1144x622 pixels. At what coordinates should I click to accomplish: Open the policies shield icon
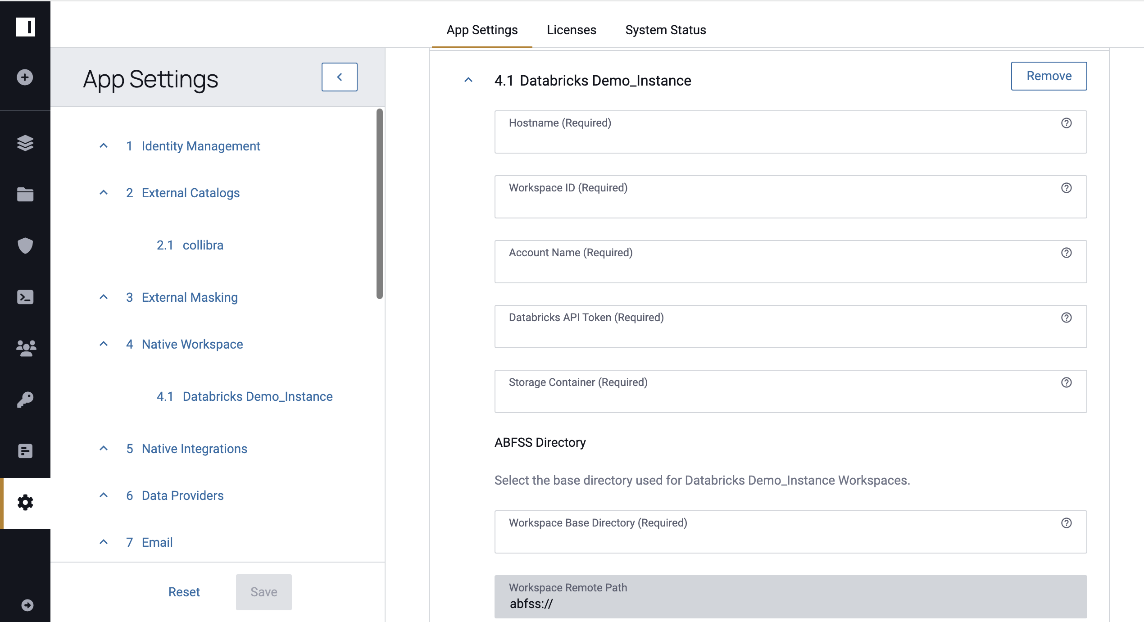click(x=25, y=245)
